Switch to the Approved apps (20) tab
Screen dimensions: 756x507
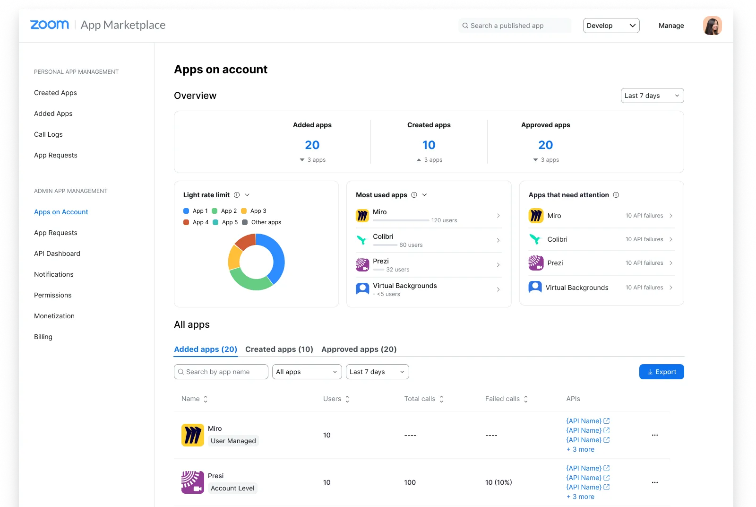point(359,349)
